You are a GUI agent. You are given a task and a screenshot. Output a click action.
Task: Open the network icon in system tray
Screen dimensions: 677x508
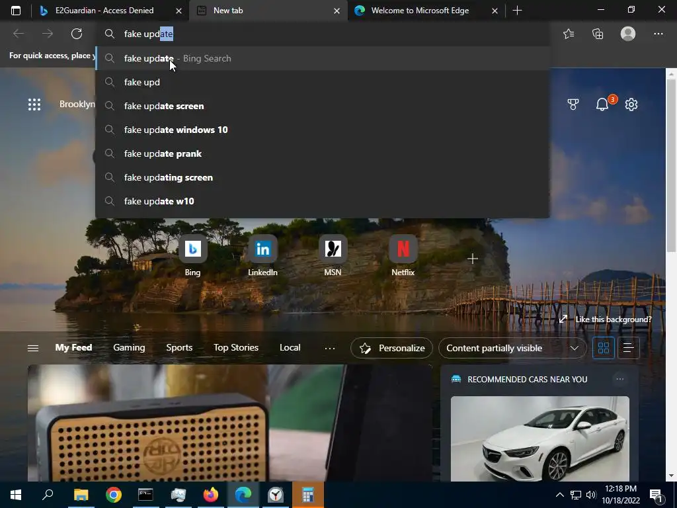[x=576, y=495]
